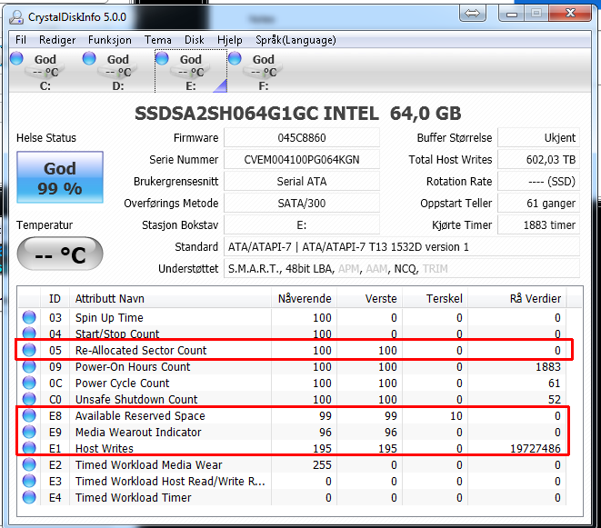The image size is (601, 528).
Task: Select drive E: disk tab
Action: coord(191,72)
